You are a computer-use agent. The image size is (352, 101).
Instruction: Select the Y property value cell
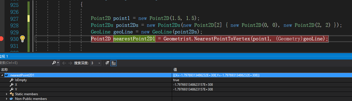coord(262,89)
